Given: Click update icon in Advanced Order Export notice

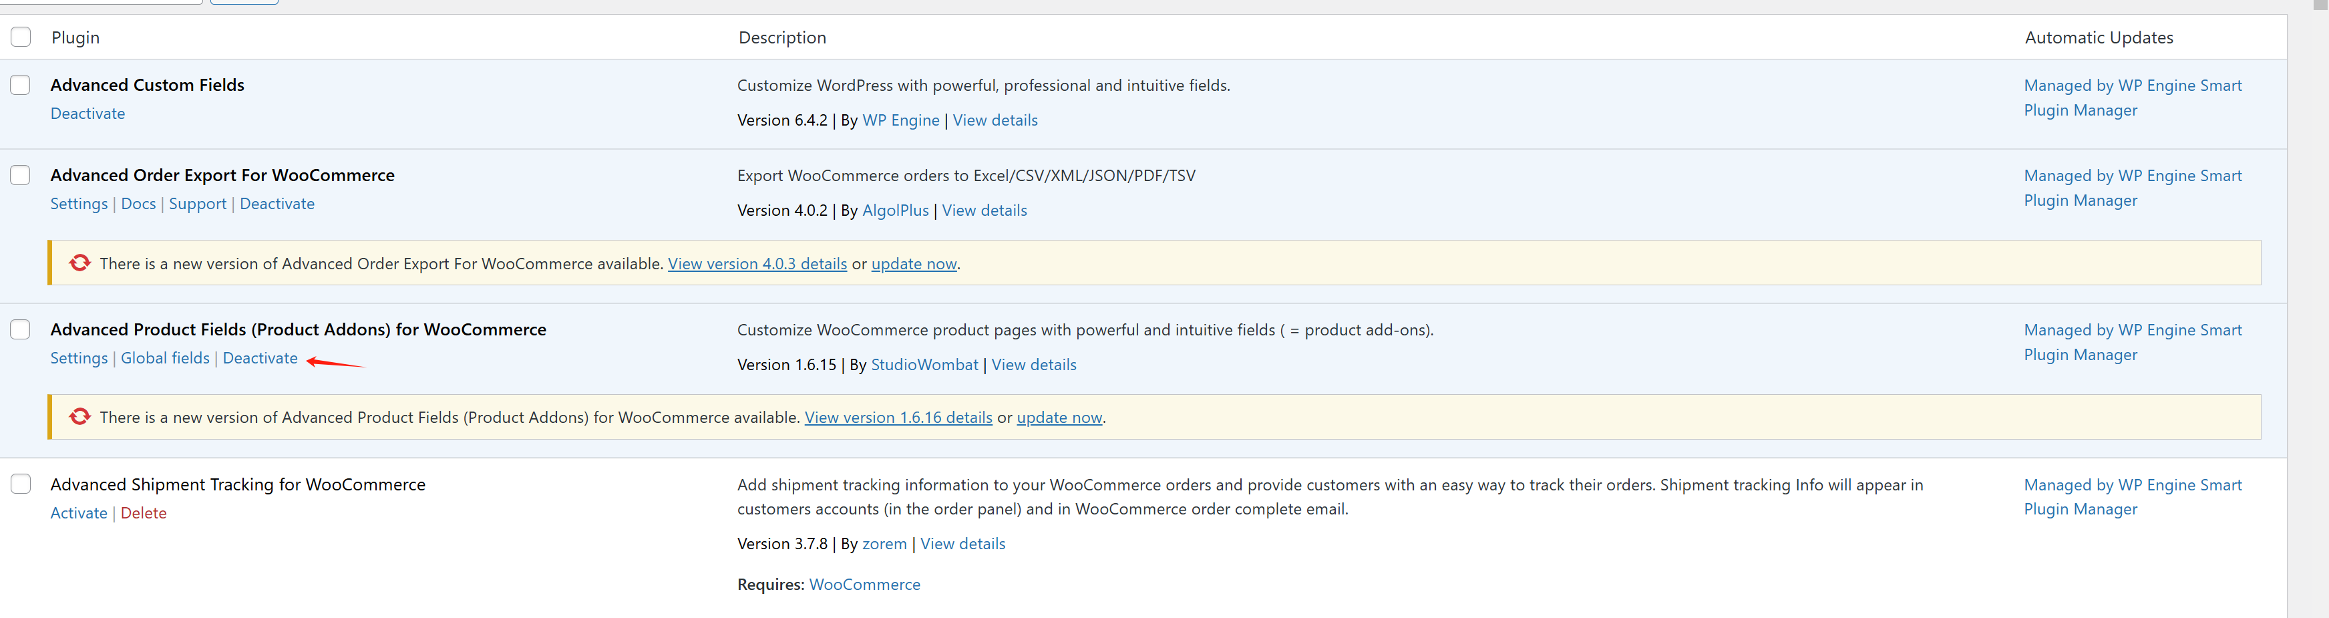Looking at the screenshot, I should click(x=79, y=263).
